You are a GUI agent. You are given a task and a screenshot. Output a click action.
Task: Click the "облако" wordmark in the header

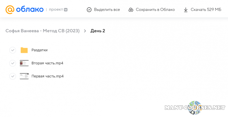pos(29,10)
